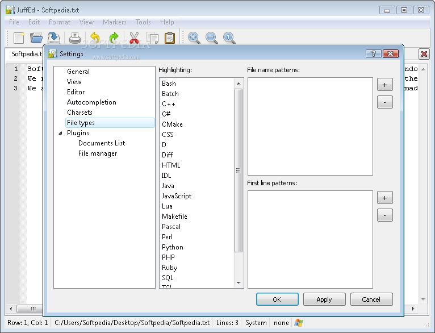Select View settings category

(x=74, y=82)
